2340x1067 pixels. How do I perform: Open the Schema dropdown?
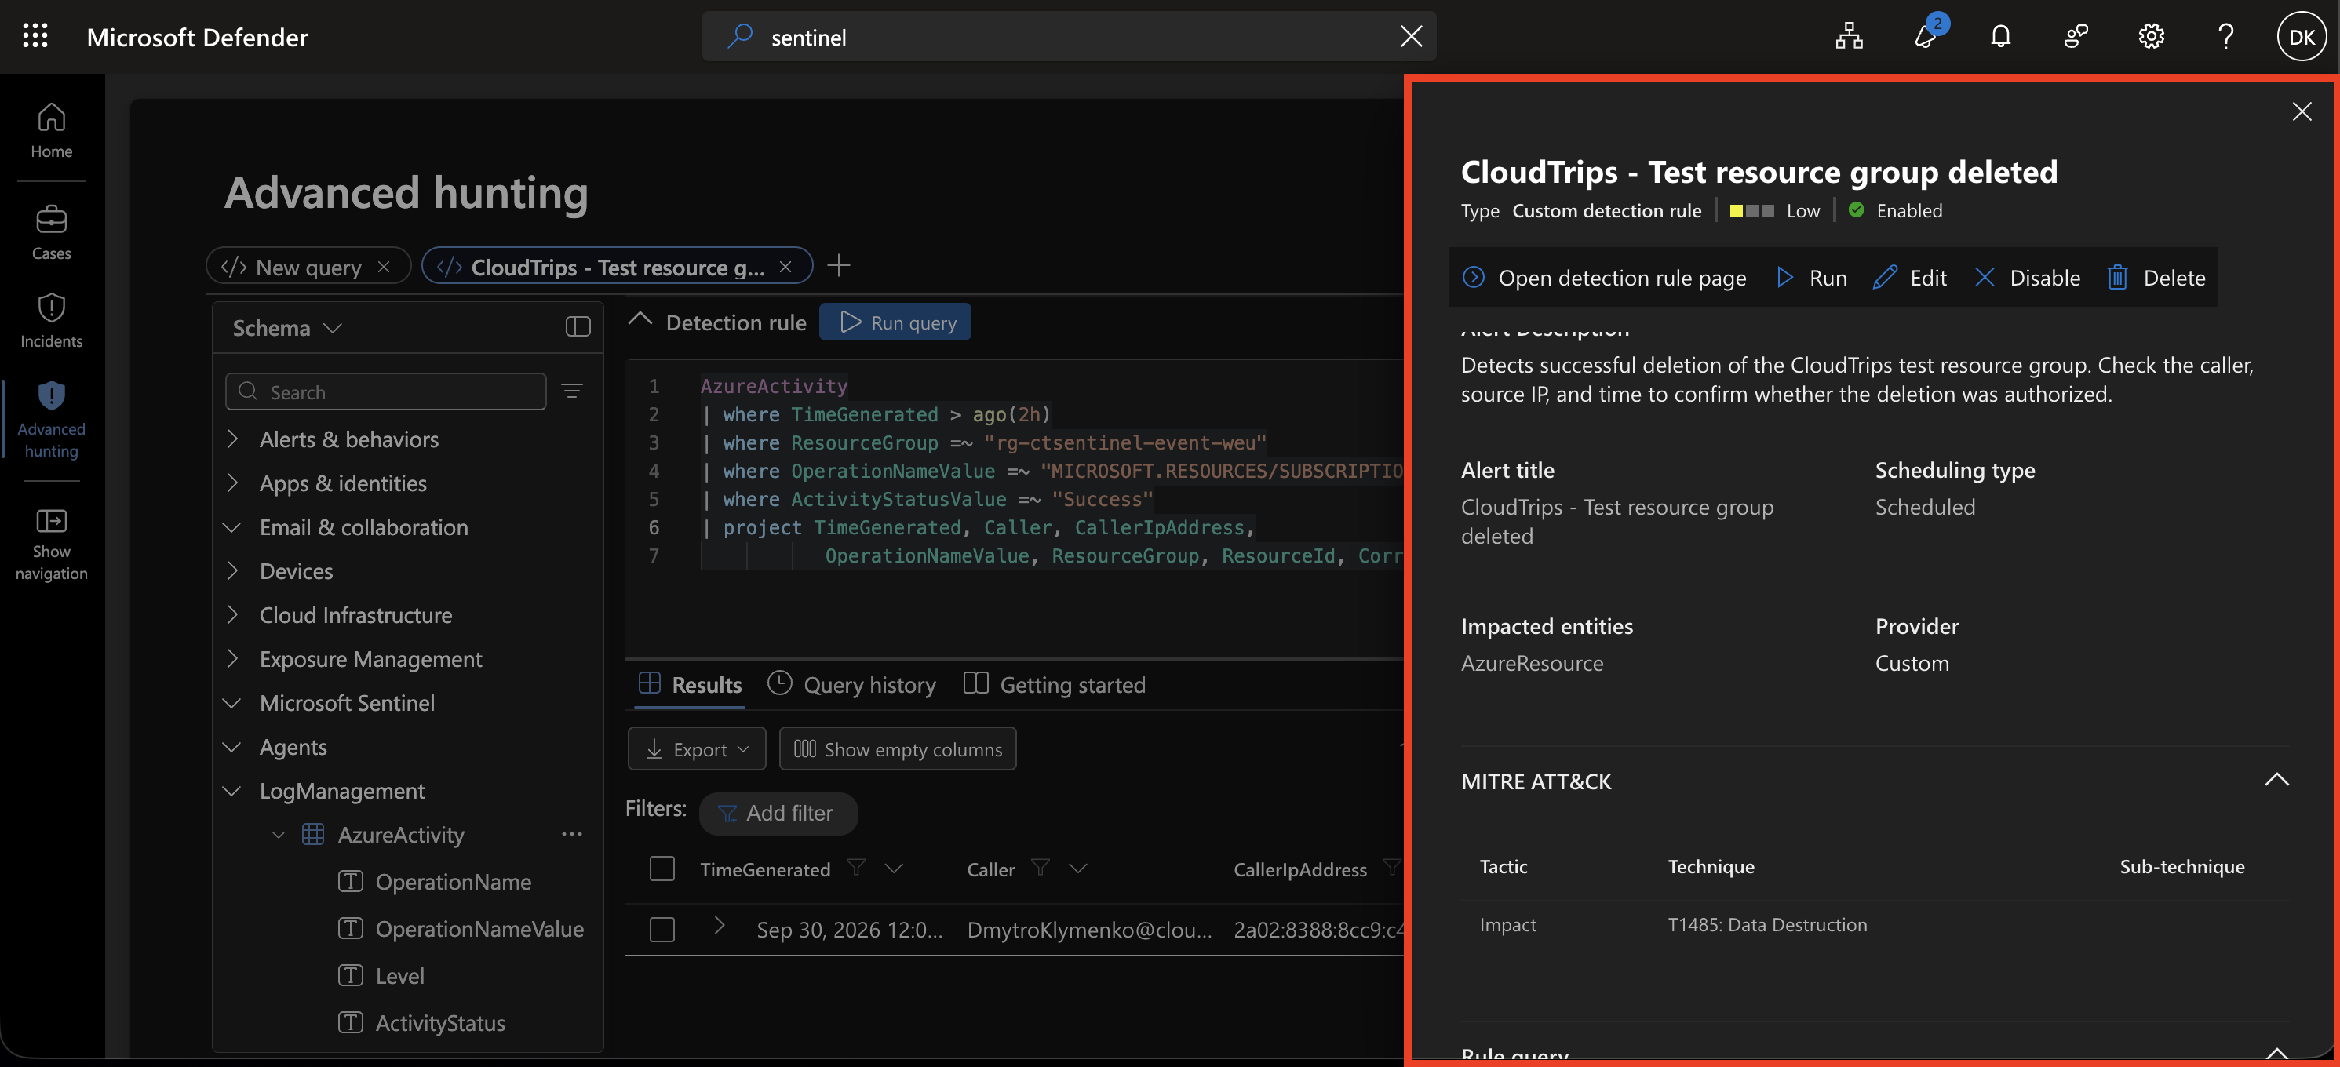click(287, 328)
